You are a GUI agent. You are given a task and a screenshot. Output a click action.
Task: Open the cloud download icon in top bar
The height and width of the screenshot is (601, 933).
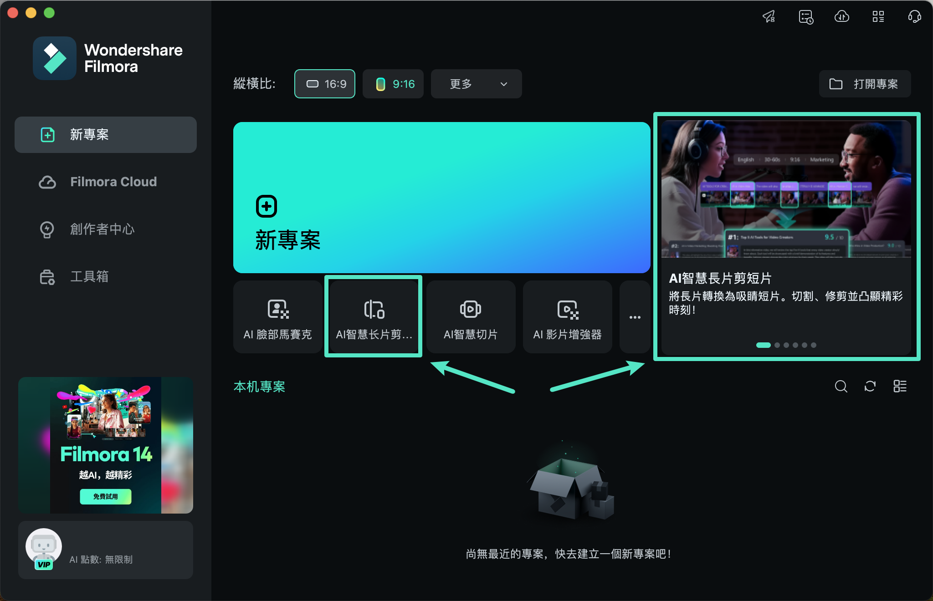842,17
